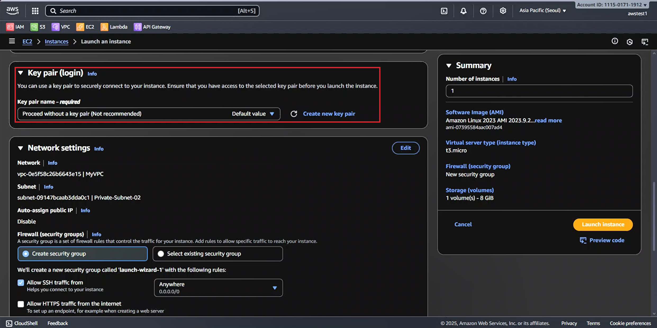Open the Asia Pacific (Seoul) region menu
Screen dimensions: 657x328
point(542,11)
